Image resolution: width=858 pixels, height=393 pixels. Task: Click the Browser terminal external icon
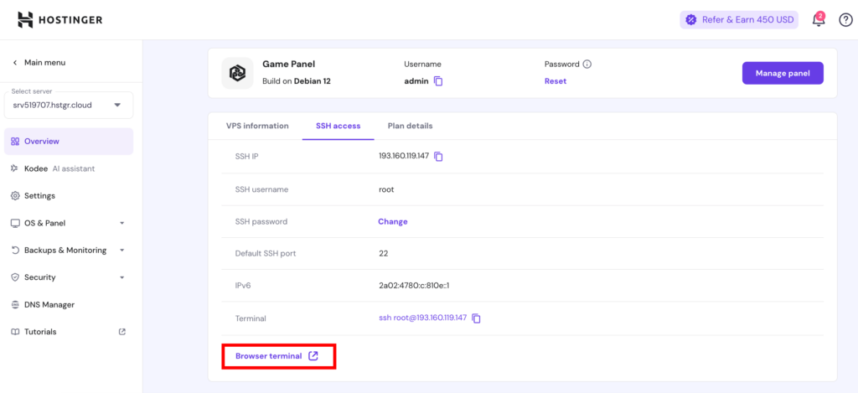313,356
